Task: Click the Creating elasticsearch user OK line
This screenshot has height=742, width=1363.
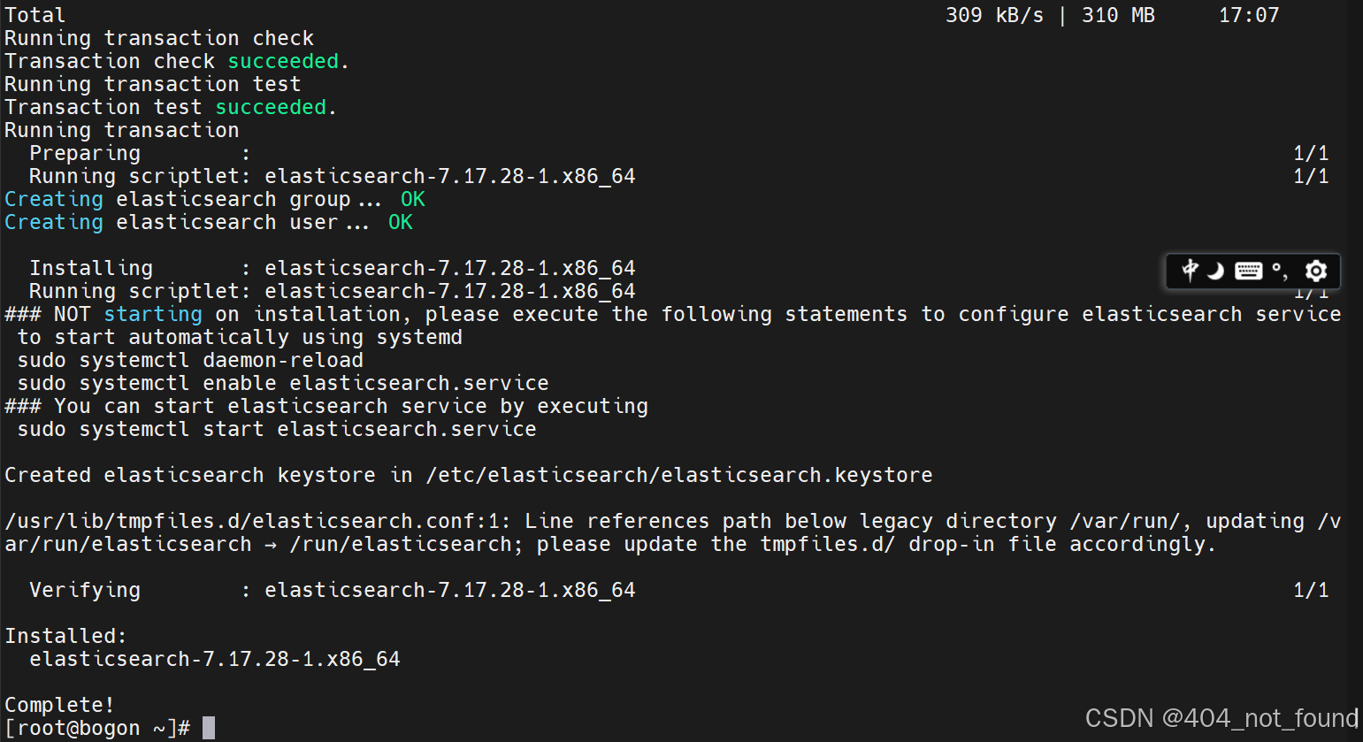Action: (x=203, y=222)
